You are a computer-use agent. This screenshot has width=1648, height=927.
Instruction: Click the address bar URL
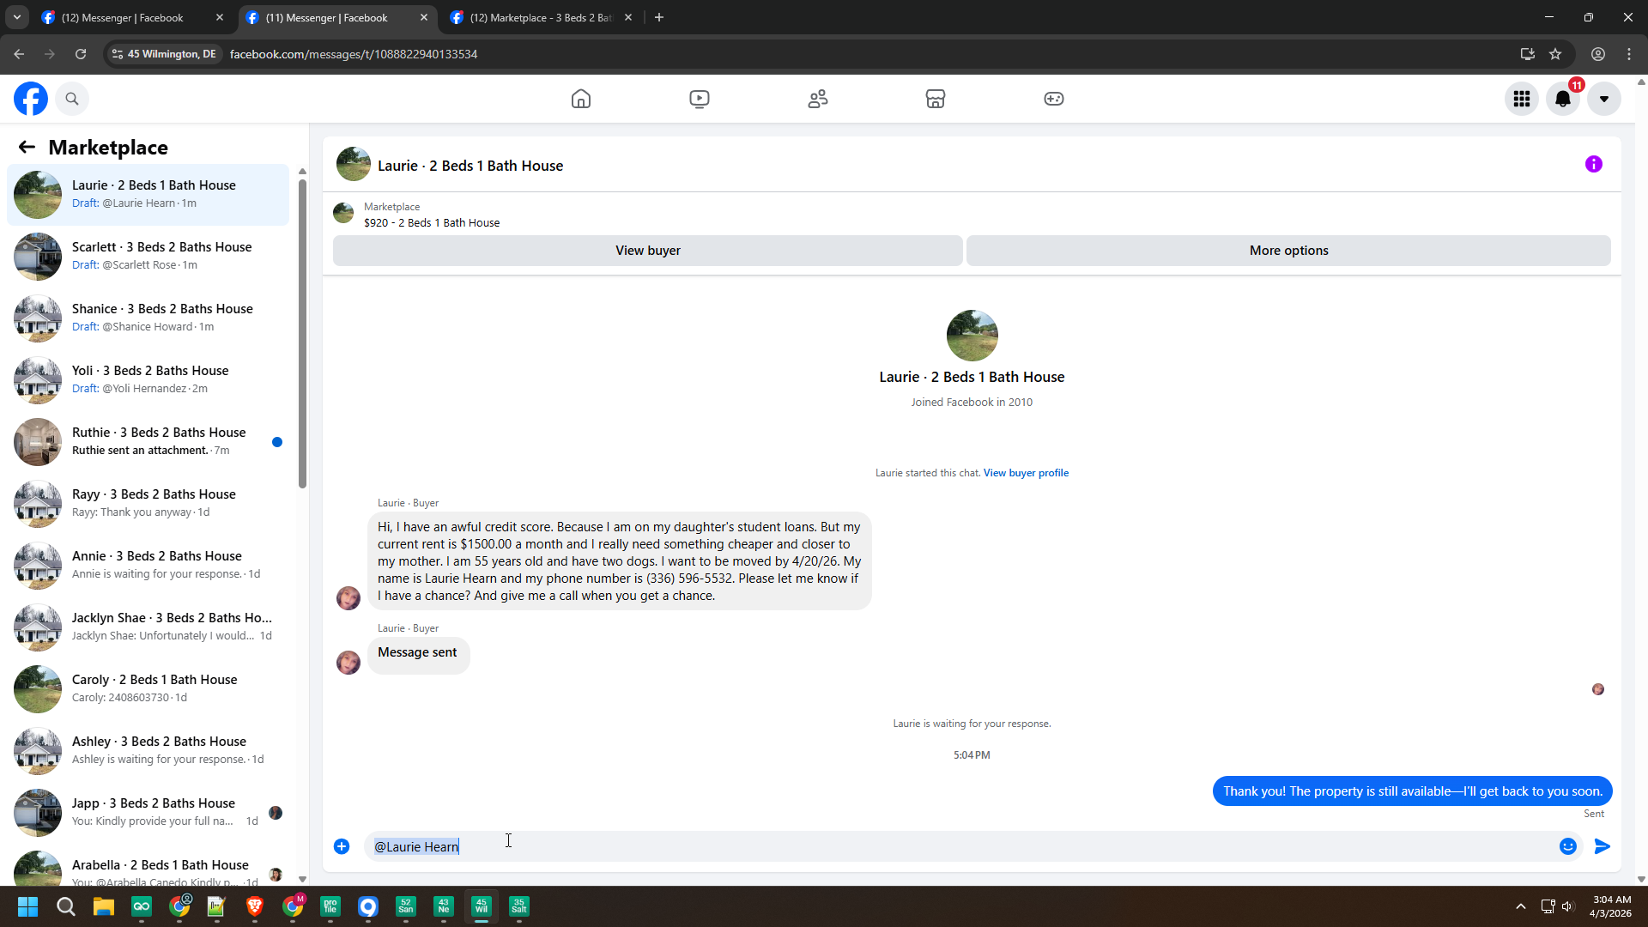point(354,54)
